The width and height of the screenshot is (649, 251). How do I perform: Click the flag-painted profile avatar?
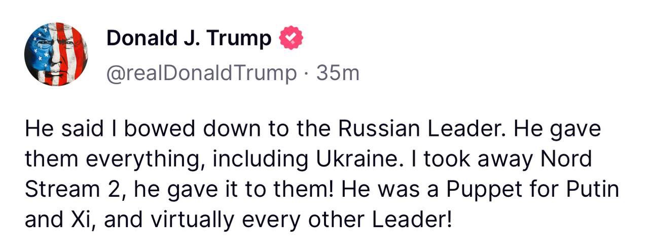point(56,54)
